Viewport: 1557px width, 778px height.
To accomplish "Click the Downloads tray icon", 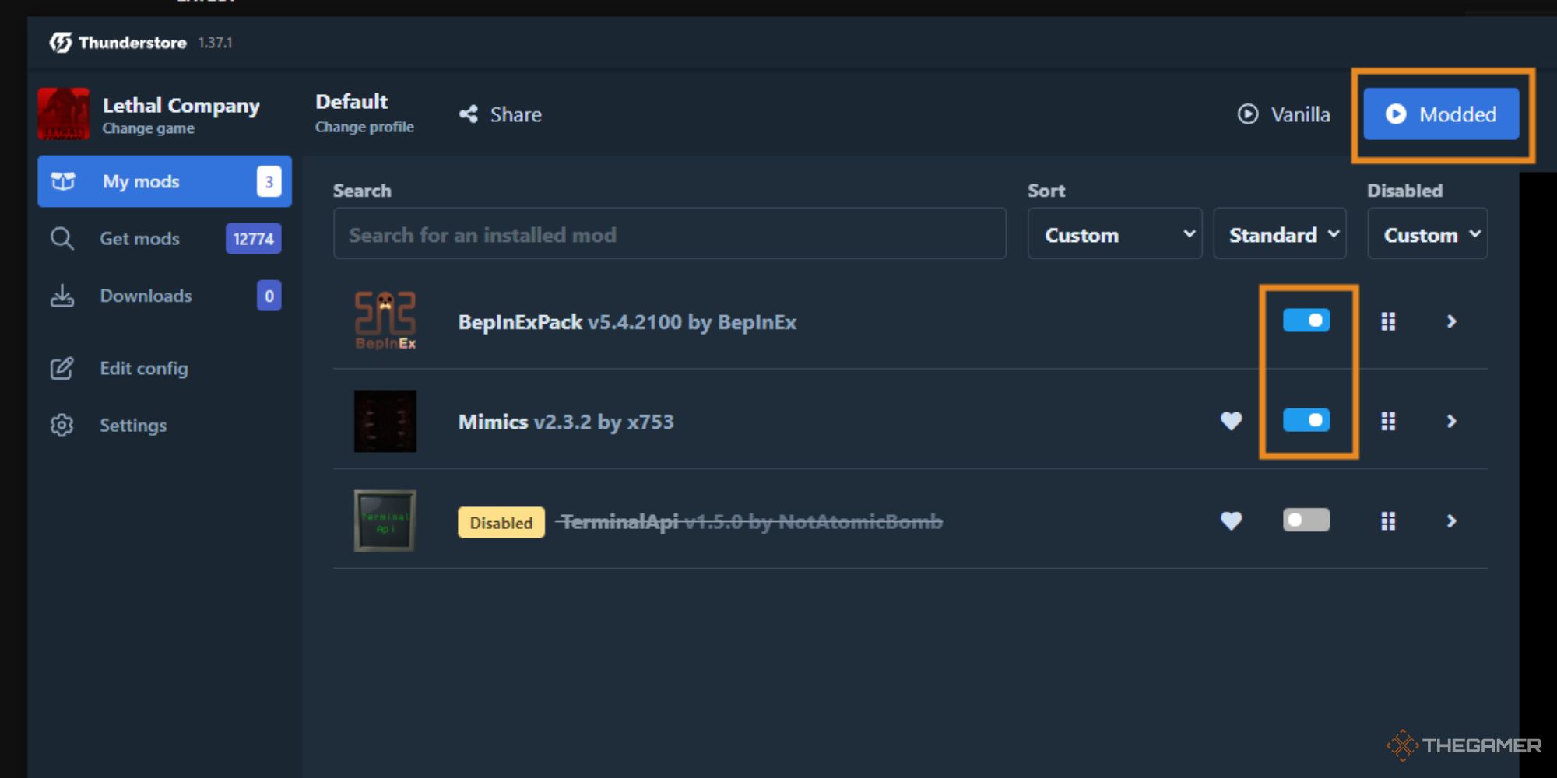I will [x=62, y=296].
